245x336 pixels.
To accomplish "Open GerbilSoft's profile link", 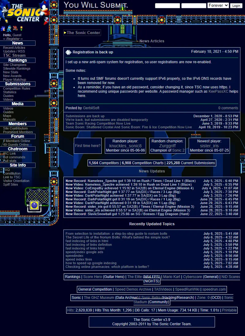I will (91, 108).
